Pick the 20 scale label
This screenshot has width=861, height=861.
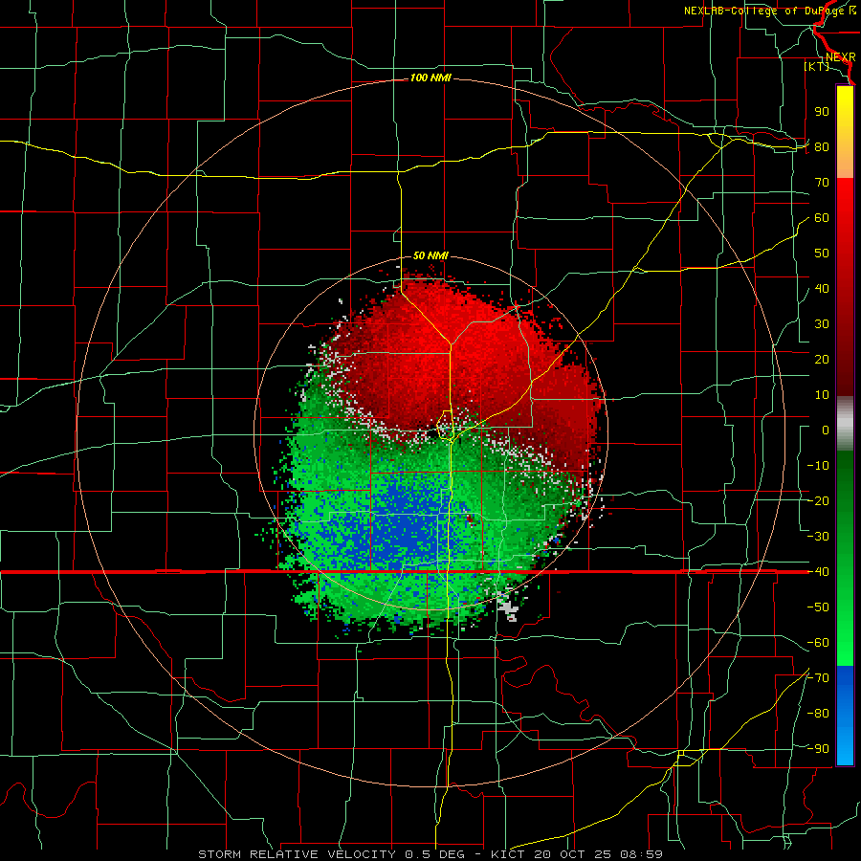point(822,360)
